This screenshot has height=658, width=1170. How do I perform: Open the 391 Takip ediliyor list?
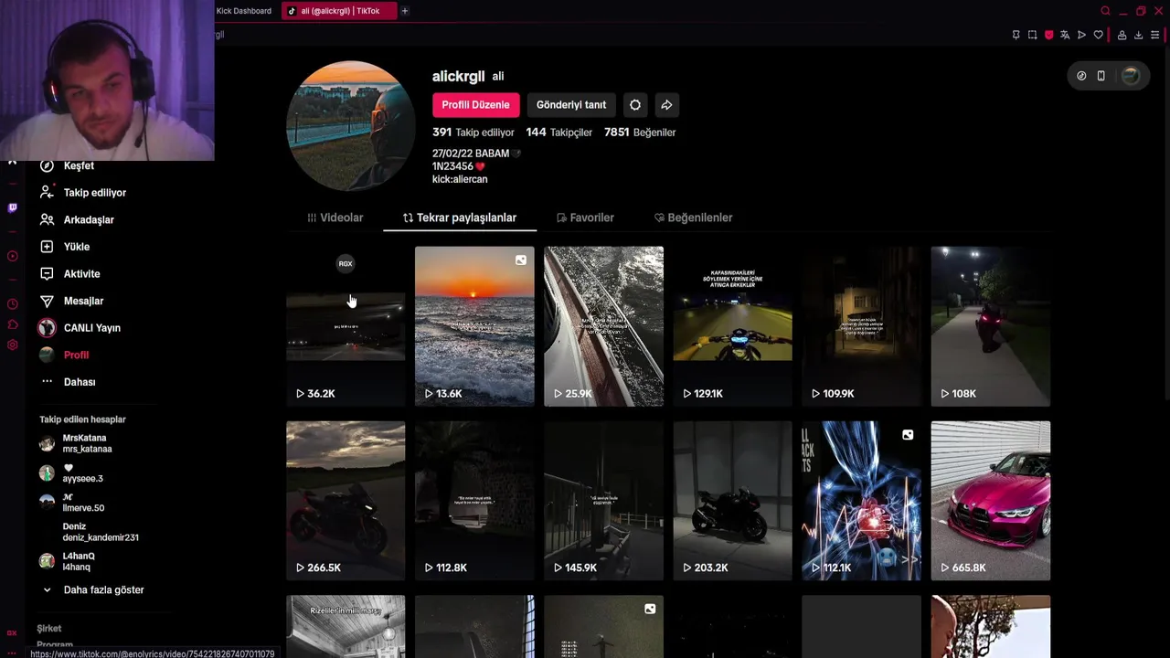click(473, 133)
